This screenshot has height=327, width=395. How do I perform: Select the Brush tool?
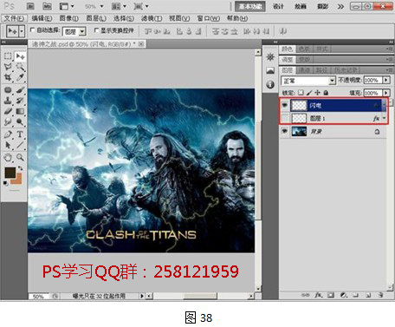(20, 90)
